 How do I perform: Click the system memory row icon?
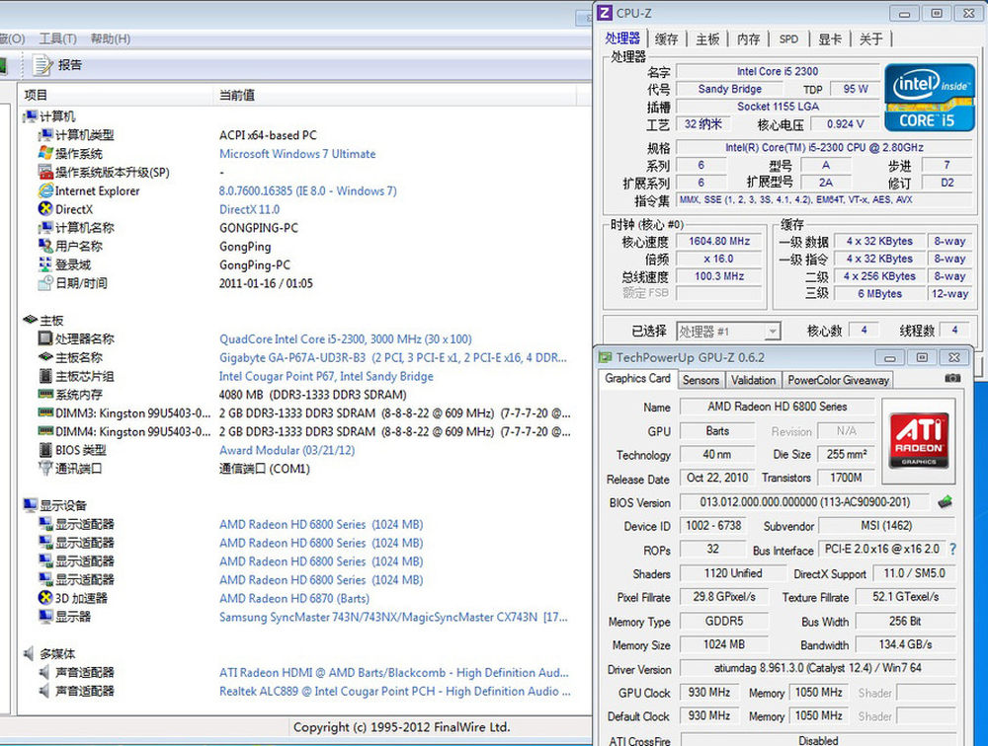pos(45,394)
